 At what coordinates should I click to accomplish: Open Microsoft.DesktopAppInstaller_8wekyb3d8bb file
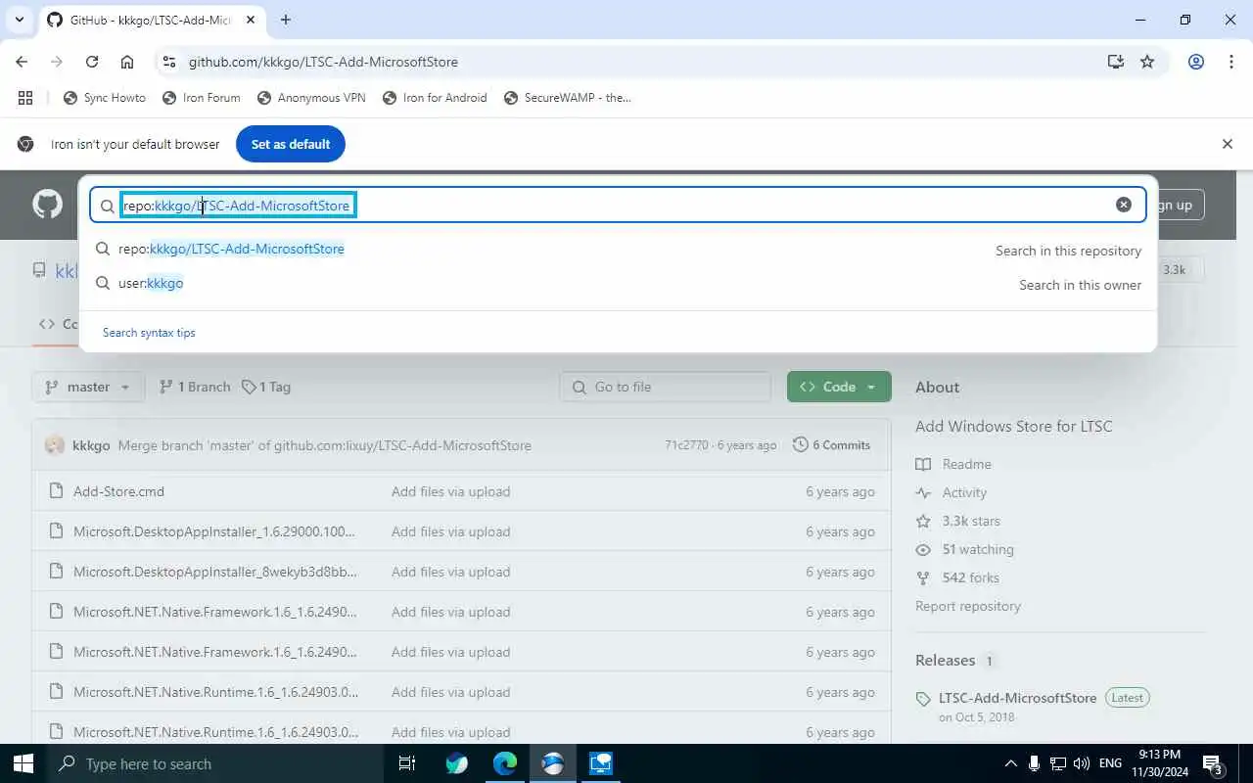[215, 572]
